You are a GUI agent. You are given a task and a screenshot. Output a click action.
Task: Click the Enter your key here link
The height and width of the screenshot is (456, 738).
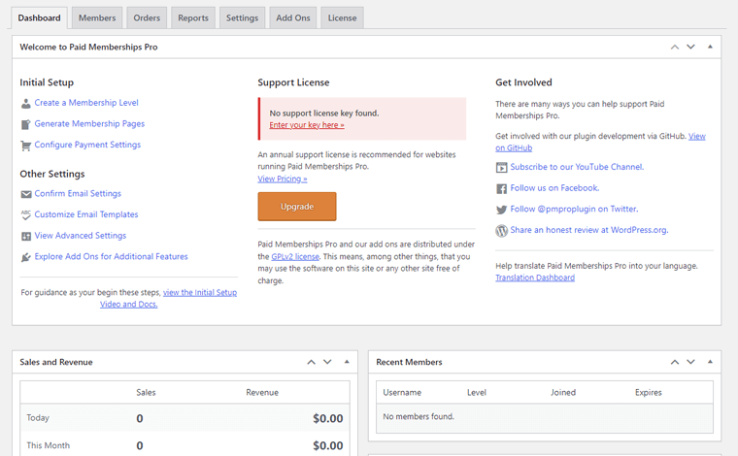(307, 125)
